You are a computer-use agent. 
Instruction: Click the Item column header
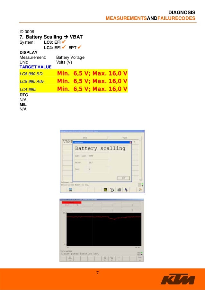coord(85,138)
